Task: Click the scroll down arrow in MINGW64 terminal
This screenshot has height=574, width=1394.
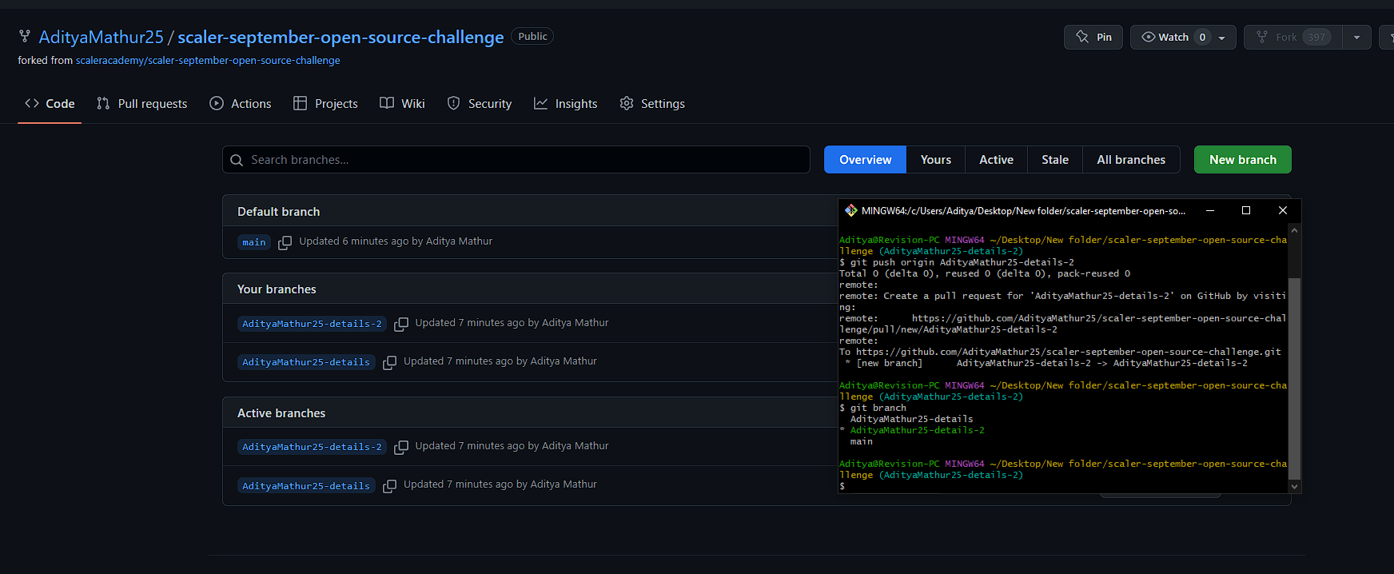Action: coord(1294,486)
